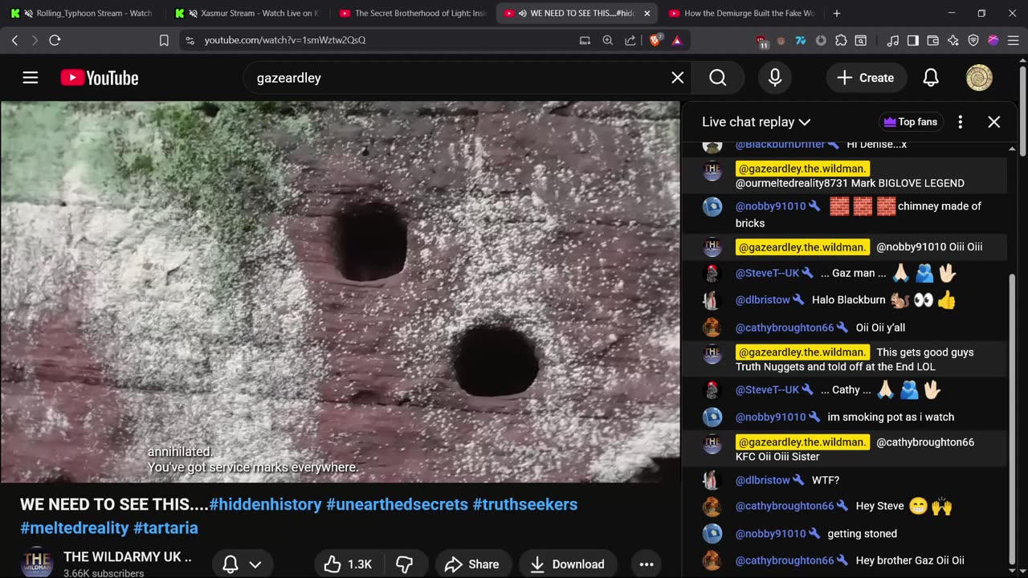Open the music note playlist icon
The height and width of the screenshot is (578, 1028).
pyautogui.click(x=893, y=40)
